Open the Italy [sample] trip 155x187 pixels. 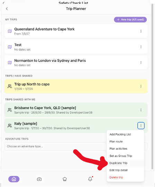pos(76,126)
